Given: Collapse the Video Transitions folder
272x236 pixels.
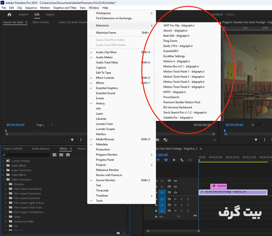Looking at the screenshot, I should tap(4, 180).
